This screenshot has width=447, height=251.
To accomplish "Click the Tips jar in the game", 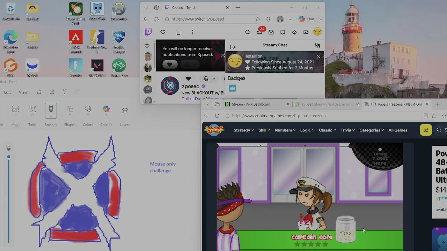I will point(346,229).
